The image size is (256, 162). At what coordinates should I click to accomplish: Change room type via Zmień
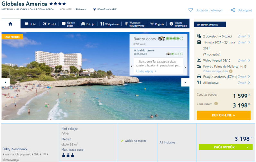click(x=244, y=77)
